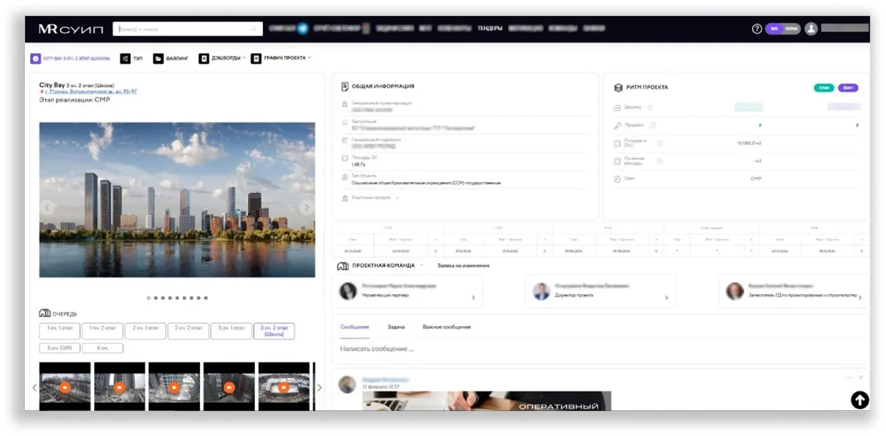Click the Заявка на изменение link
The height and width of the screenshot is (436, 886).
463,266
